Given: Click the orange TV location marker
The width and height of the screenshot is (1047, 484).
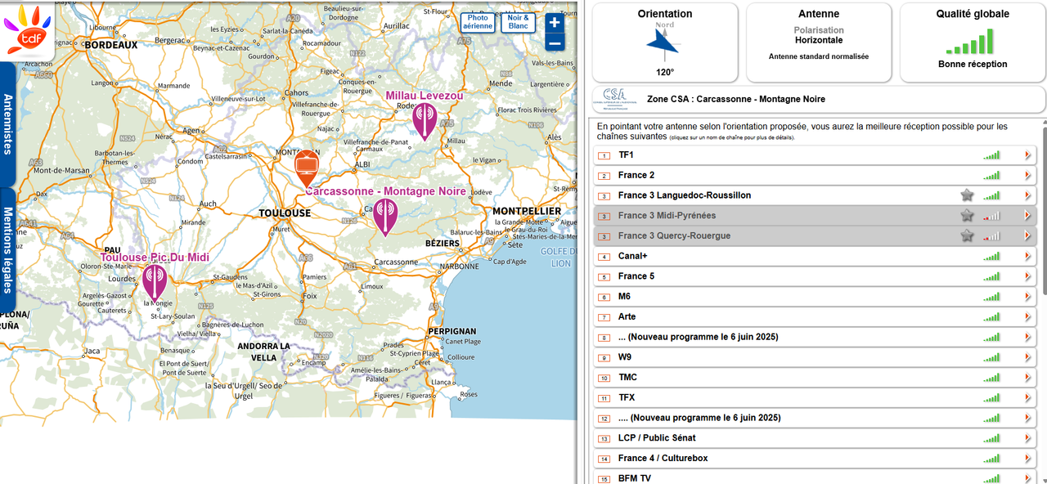Looking at the screenshot, I should pyautogui.click(x=306, y=168).
